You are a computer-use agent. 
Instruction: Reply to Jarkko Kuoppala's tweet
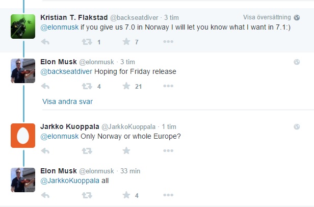(45, 151)
